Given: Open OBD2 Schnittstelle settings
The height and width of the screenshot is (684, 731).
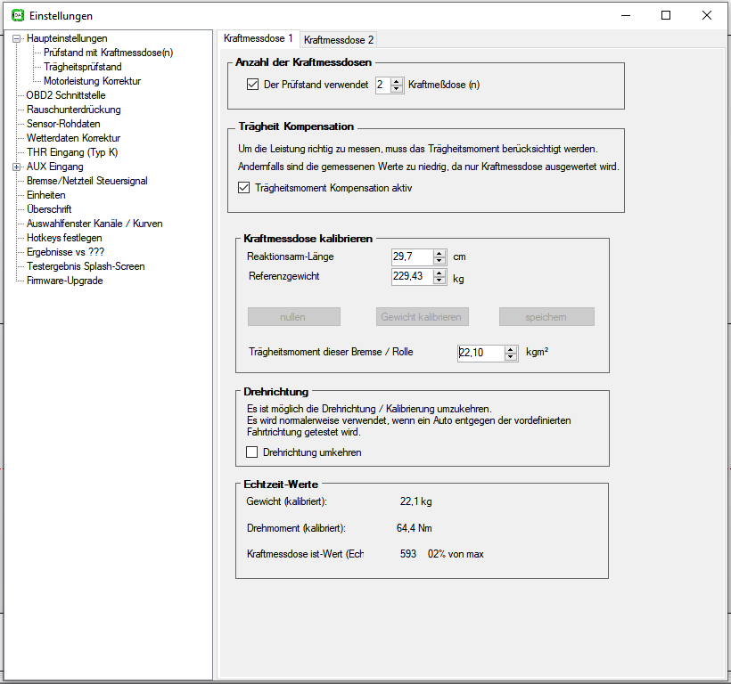Looking at the screenshot, I should pos(66,95).
